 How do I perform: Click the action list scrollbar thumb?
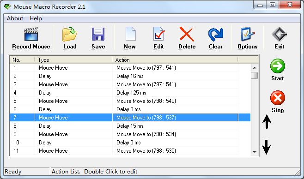click(x=255, y=76)
